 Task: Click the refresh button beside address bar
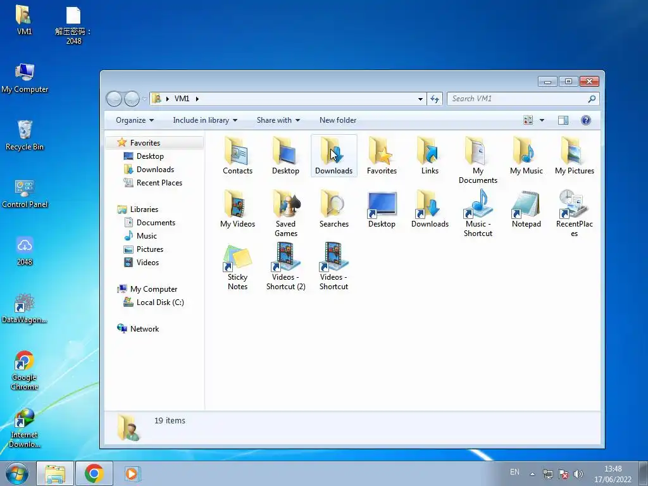tap(435, 99)
